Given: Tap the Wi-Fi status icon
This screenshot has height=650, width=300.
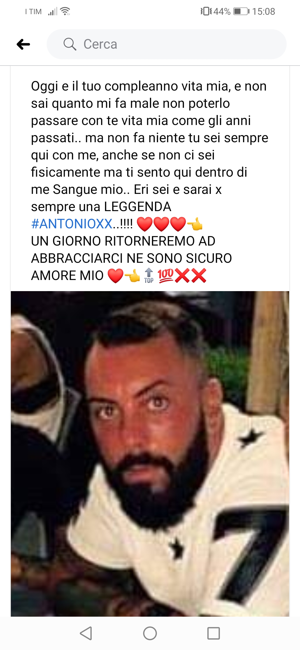Looking at the screenshot, I should coord(65,11).
